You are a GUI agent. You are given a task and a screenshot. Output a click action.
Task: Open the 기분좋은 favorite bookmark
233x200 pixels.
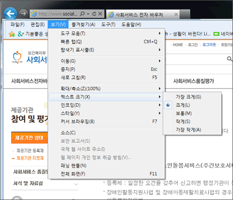point(33,34)
